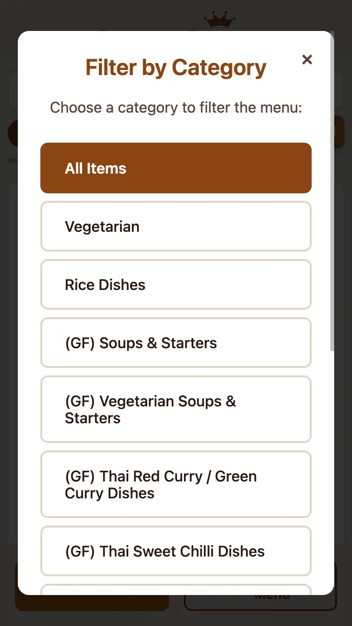
Task: Close the Filter by Category dialog
Action: 307,60
